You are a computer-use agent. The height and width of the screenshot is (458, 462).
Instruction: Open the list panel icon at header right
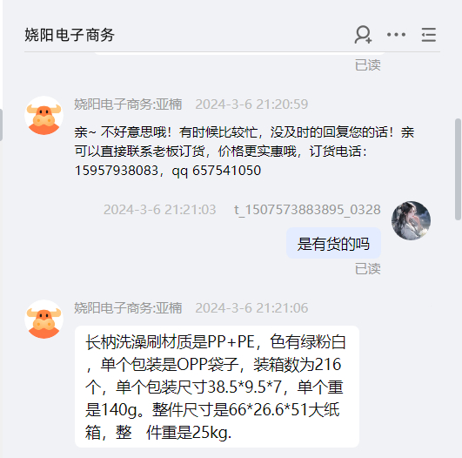click(429, 35)
